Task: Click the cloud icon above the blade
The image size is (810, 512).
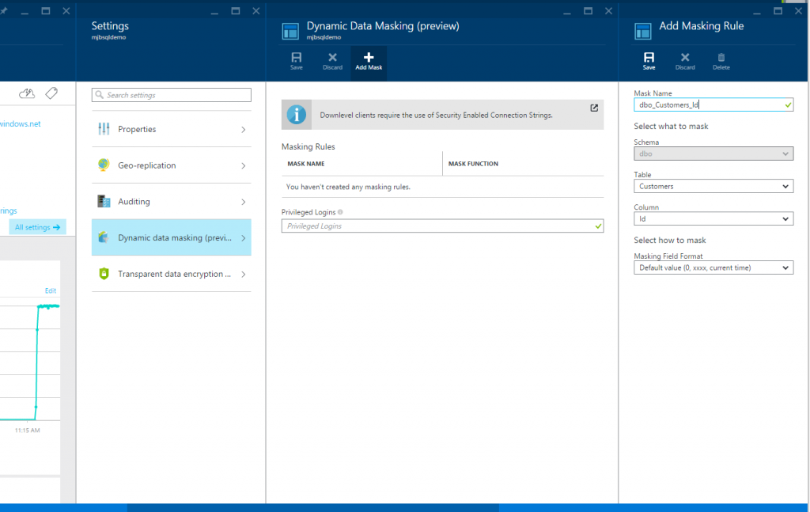Action: click(x=27, y=93)
